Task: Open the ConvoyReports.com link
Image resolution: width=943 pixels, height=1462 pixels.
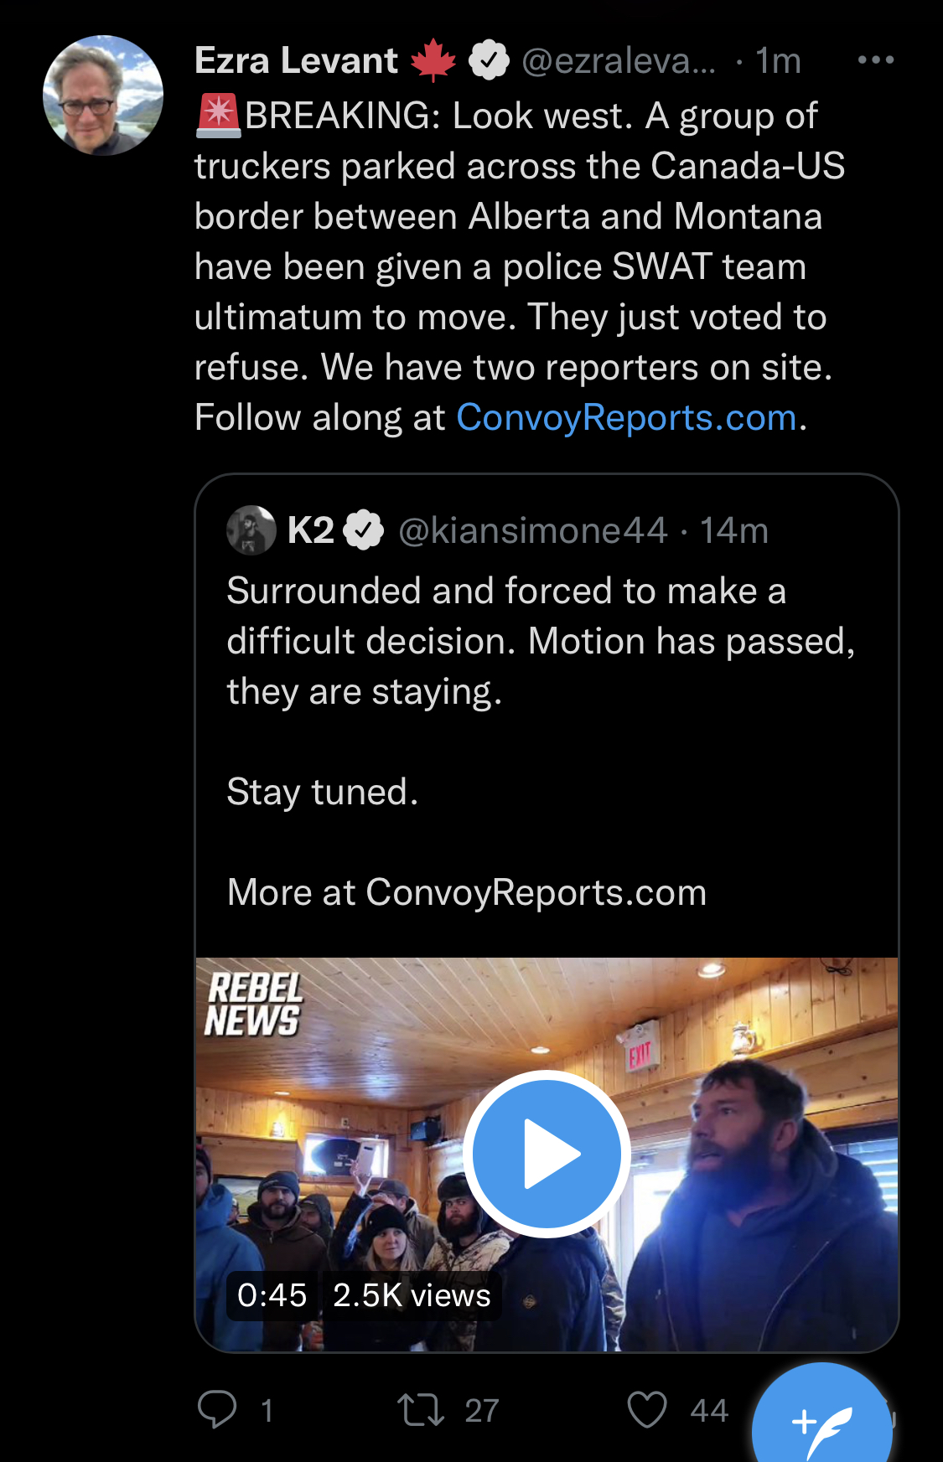Action: tap(626, 417)
